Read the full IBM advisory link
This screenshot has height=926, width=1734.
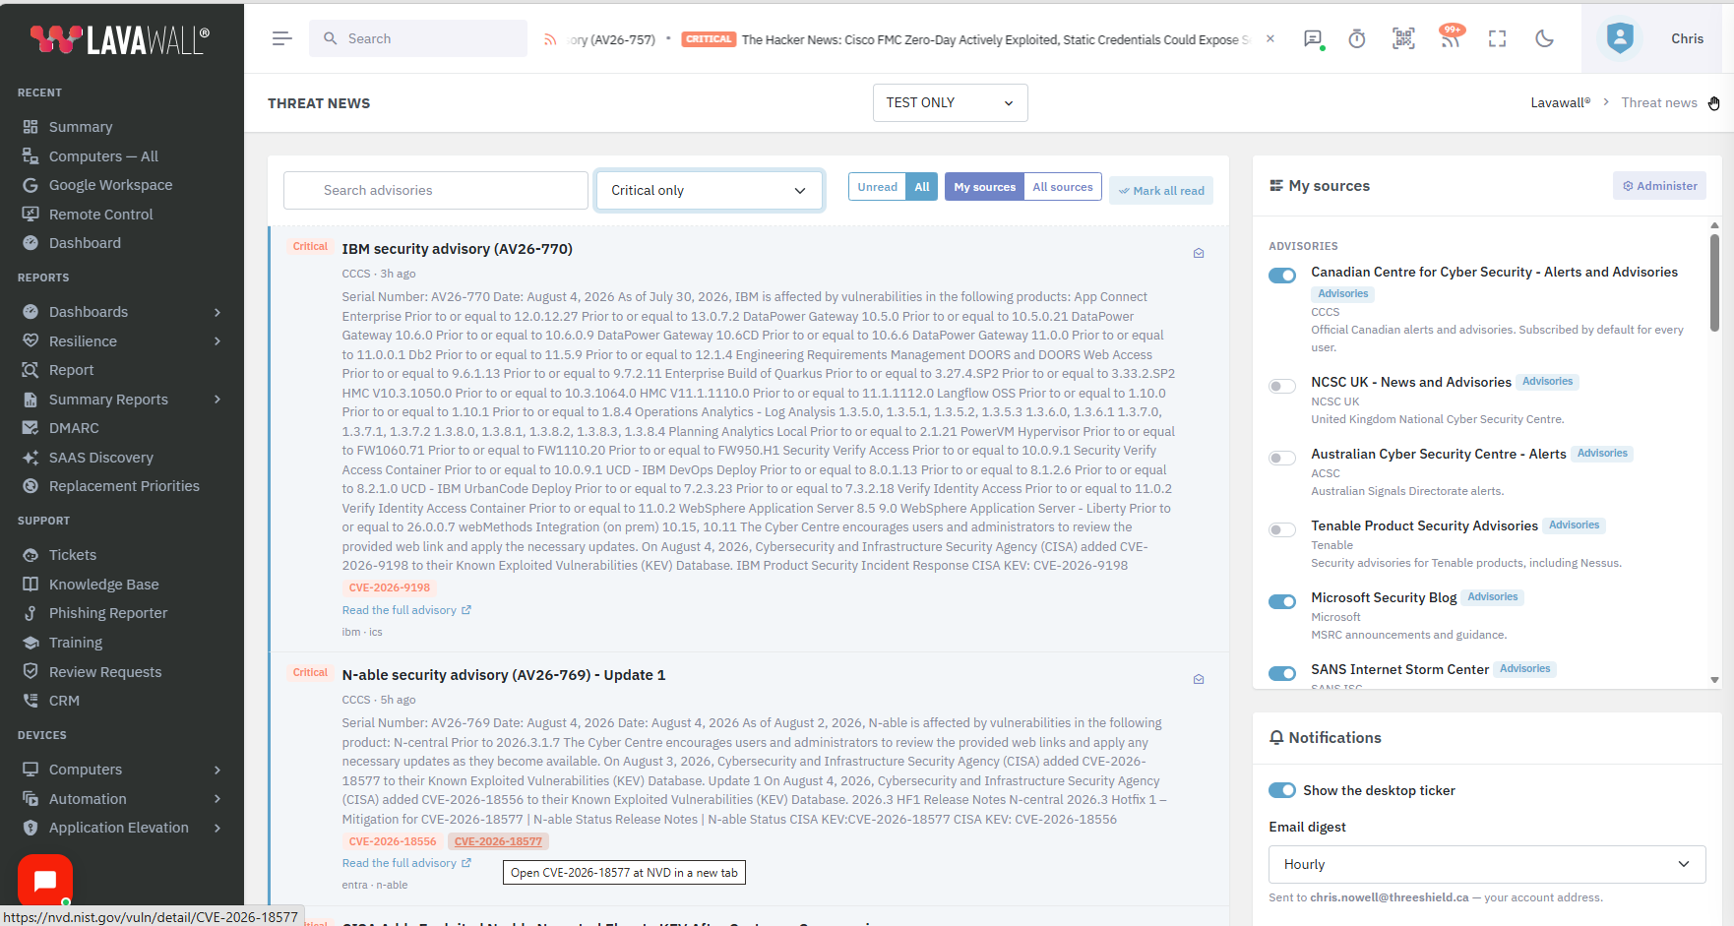(x=406, y=610)
